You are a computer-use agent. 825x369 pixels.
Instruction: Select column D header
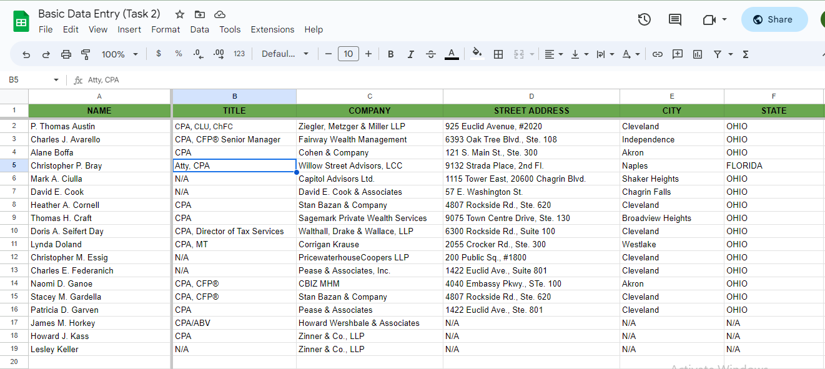tap(531, 96)
